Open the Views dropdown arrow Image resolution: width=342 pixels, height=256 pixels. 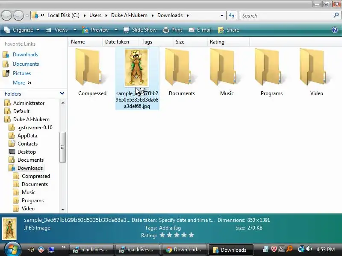75,30
